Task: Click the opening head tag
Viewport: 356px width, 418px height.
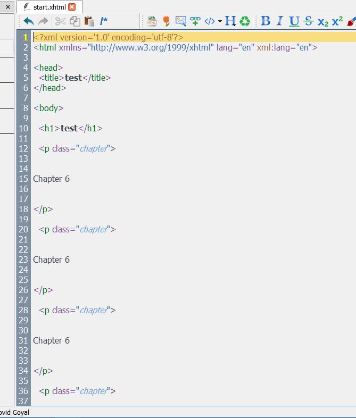Action: [x=48, y=68]
